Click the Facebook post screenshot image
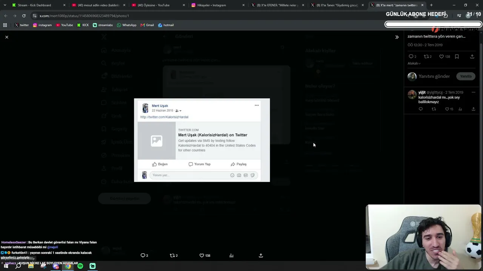483x271 pixels. (202, 140)
